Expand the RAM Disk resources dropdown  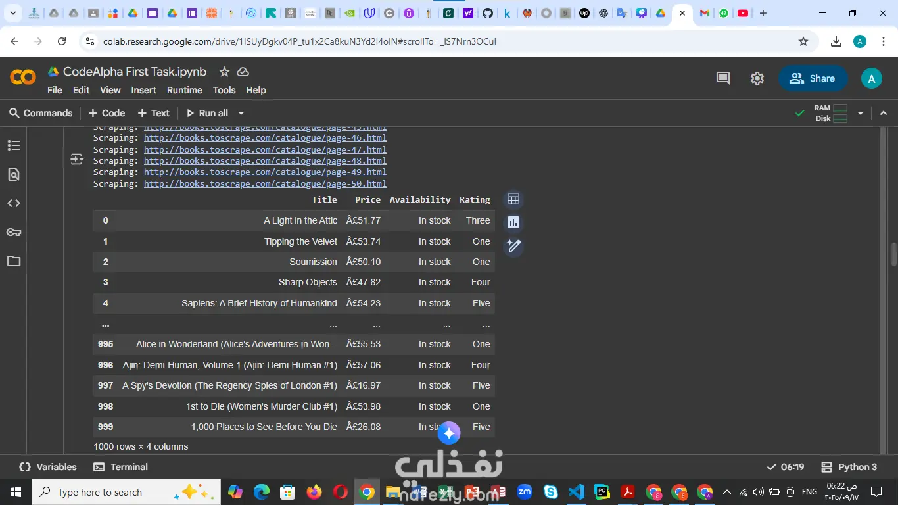point(860,113)
